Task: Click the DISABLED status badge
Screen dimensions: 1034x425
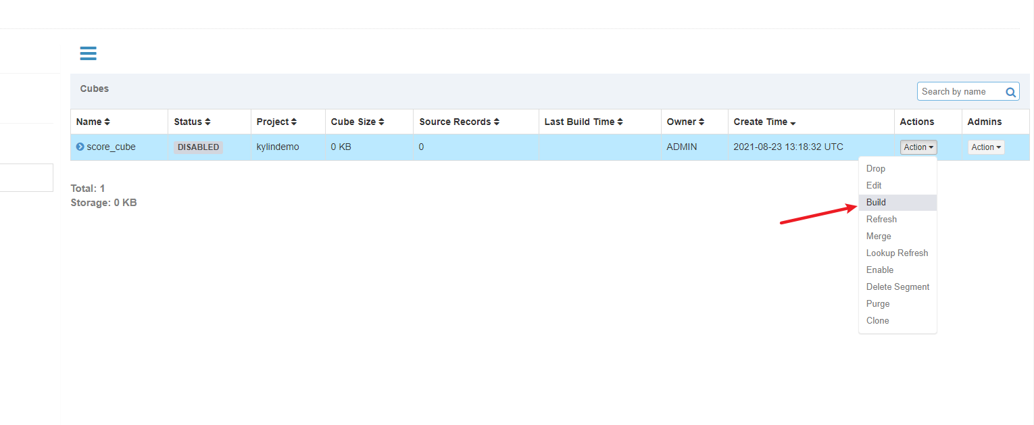Action: (x=198, y=147)
